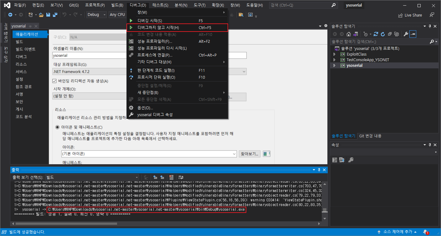
Task: Open the Solution Explorer window options dropdown
Action: click(425, 26)
